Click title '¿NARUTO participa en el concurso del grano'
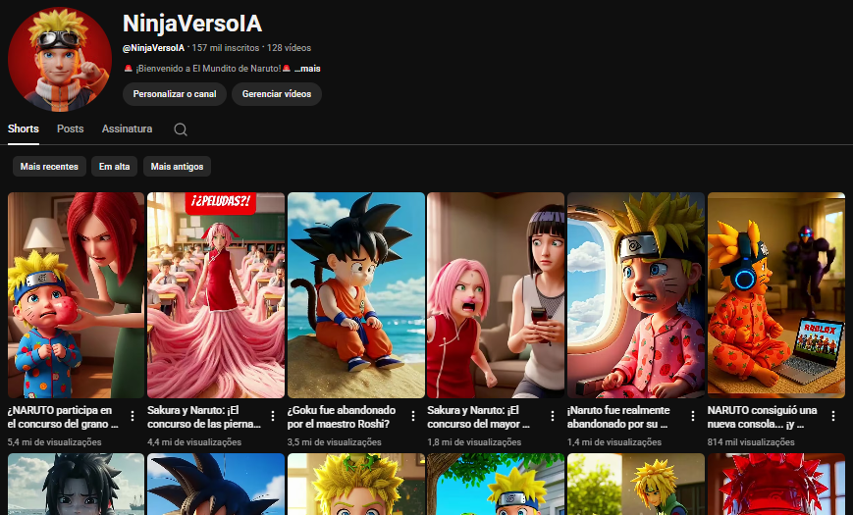 click(x=63, y=417)
